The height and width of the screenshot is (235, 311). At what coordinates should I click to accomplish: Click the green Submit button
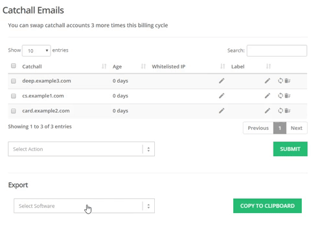[290, 149]
